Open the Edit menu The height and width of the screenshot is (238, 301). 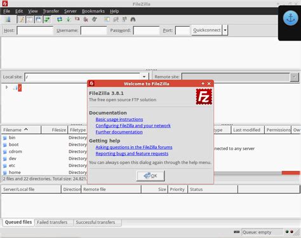[x=19, y=11]
